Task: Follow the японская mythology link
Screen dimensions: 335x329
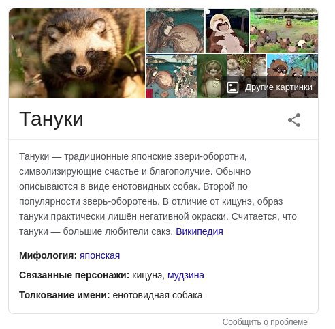Action: click(99, 255)
